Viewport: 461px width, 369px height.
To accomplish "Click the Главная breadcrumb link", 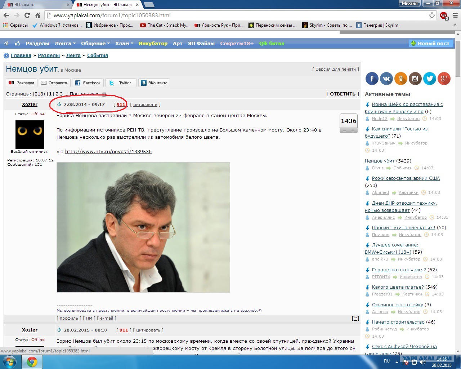I will [x=21, y=55].
